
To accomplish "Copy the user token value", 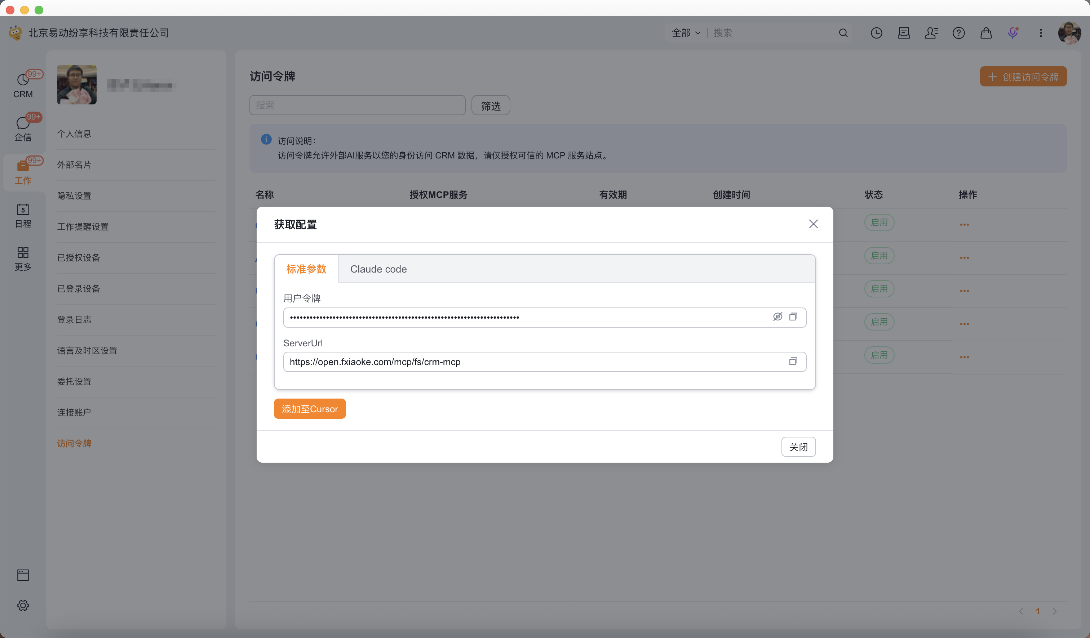I will tap(793, 316).
